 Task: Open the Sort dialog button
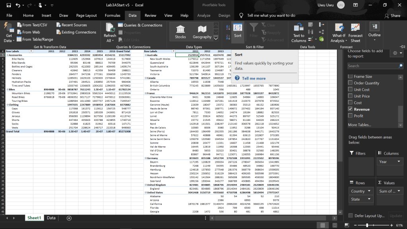(238, 31)
